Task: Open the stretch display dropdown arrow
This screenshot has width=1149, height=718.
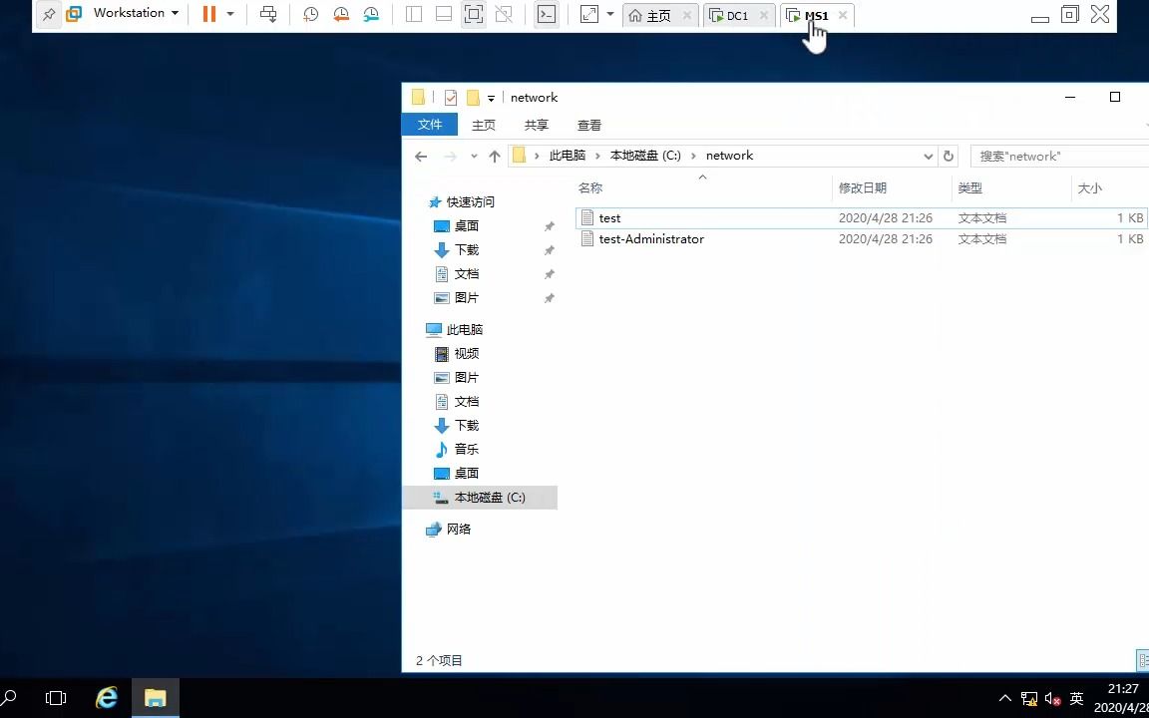Action: [x=610, y=14]
